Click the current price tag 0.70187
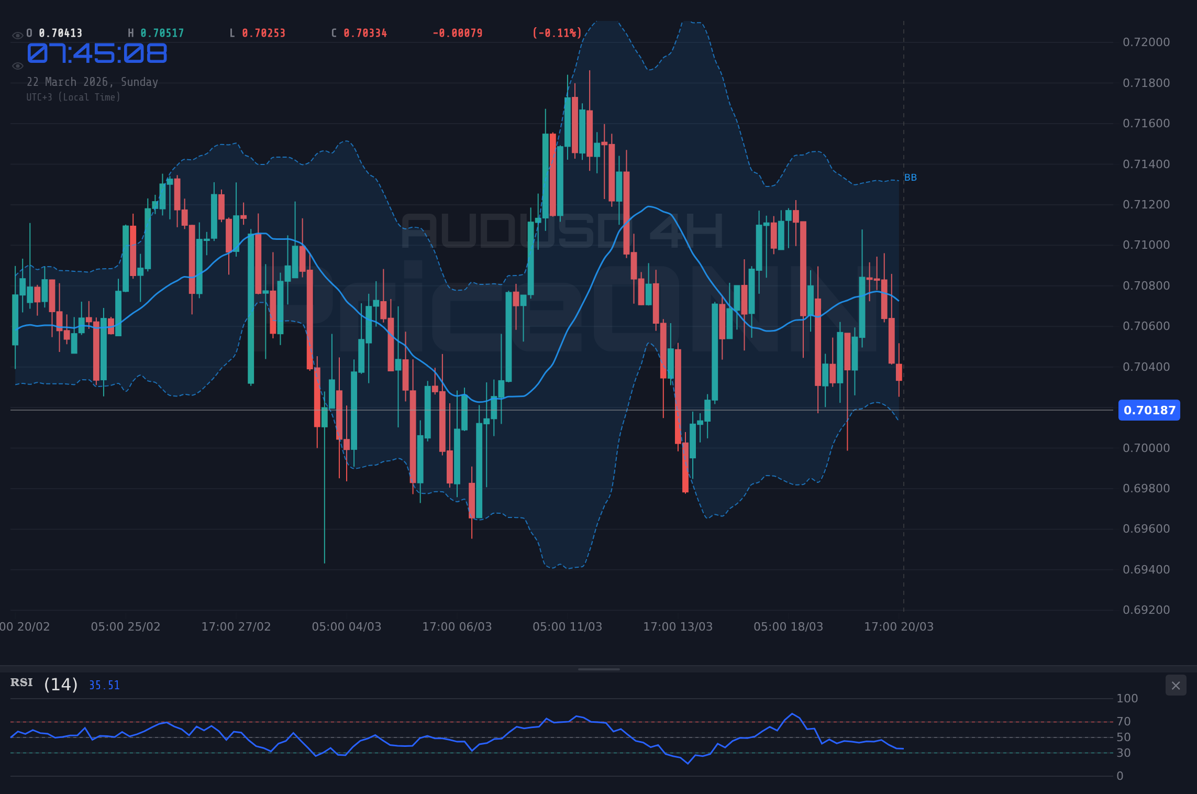The image size is (1197, 794). (x=1149, y=411)
